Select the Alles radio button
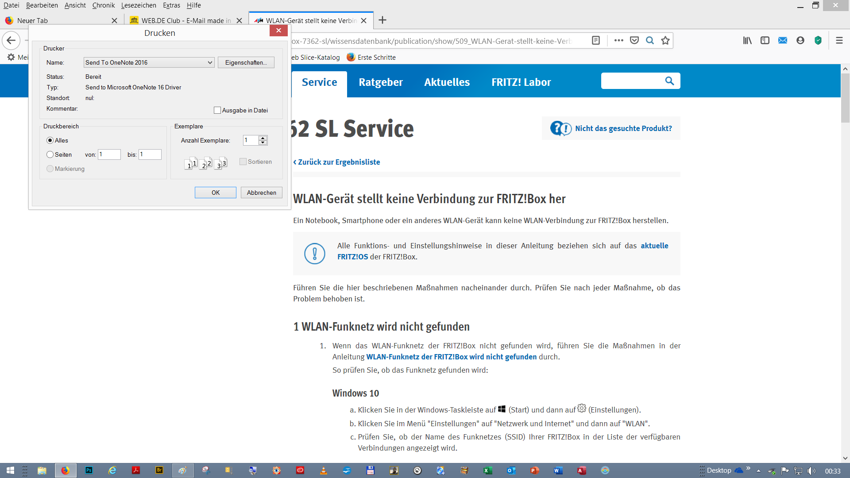 [x=50, y=140]
